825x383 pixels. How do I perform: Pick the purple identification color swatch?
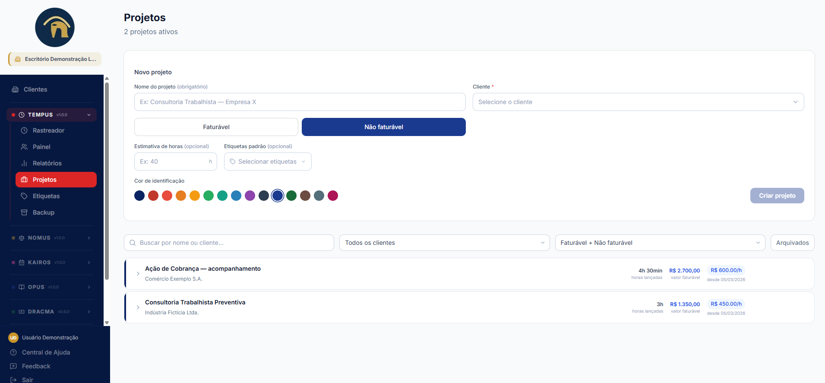pyautogui.click(x=250, y=196)
